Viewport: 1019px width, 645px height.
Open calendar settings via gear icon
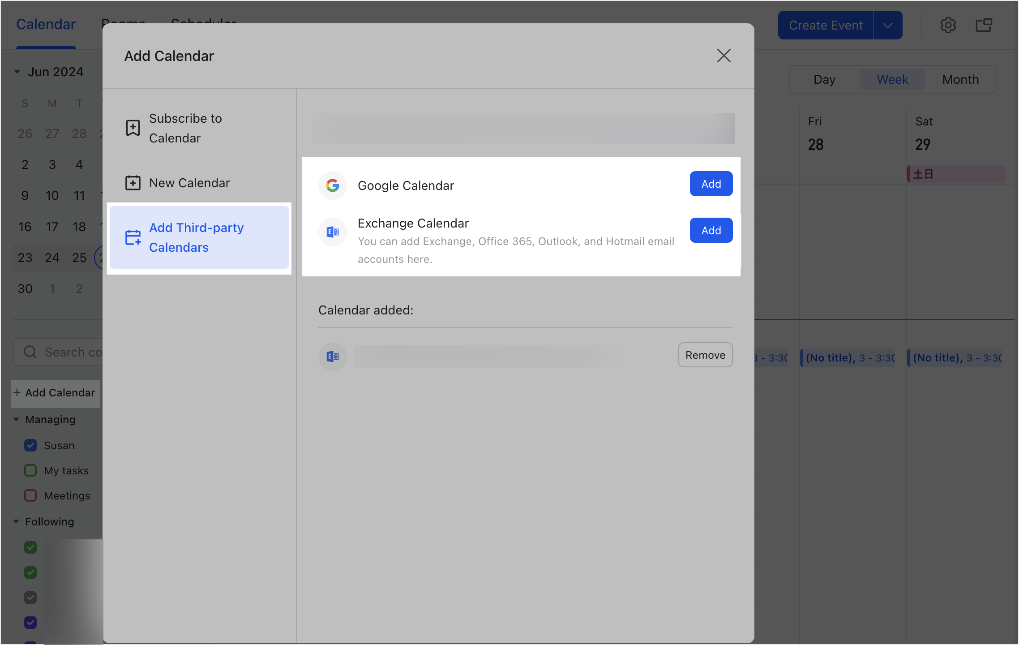click(x=949, y=25)
